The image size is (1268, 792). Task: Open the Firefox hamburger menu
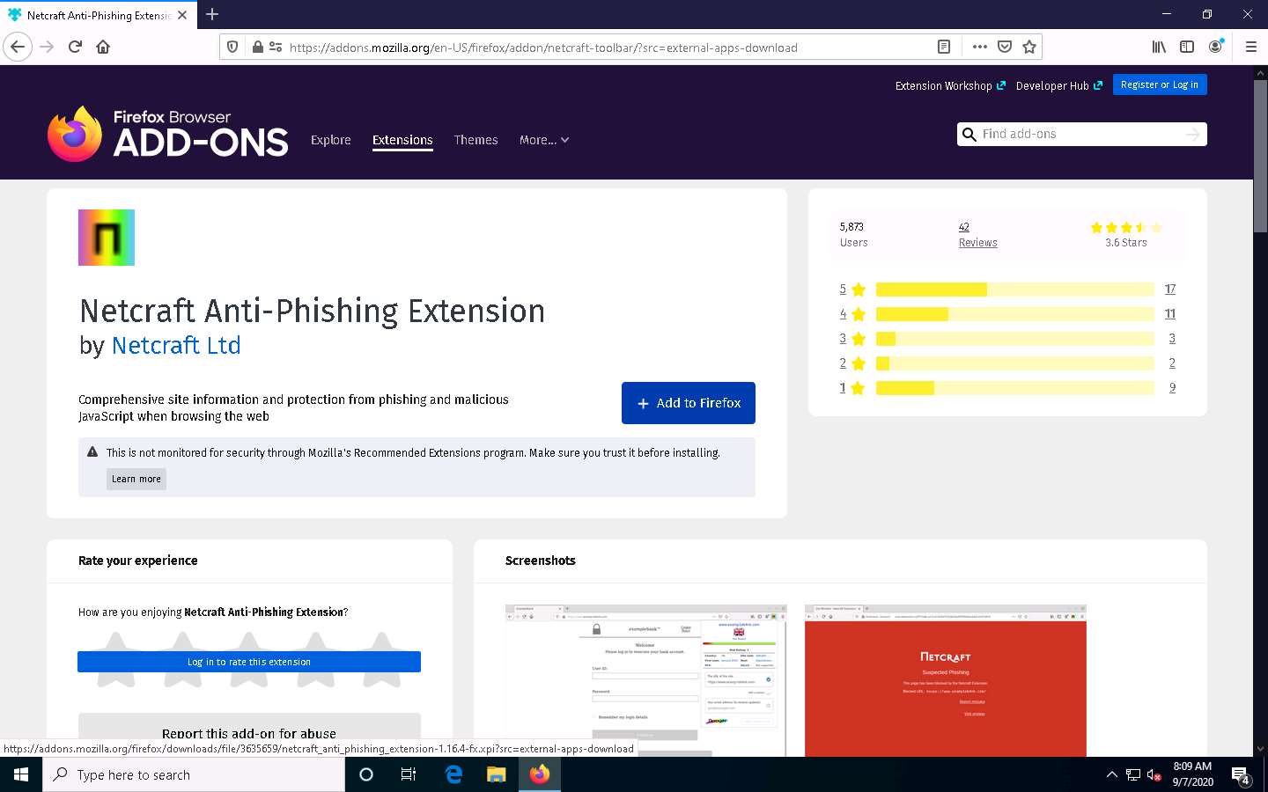1250,47
